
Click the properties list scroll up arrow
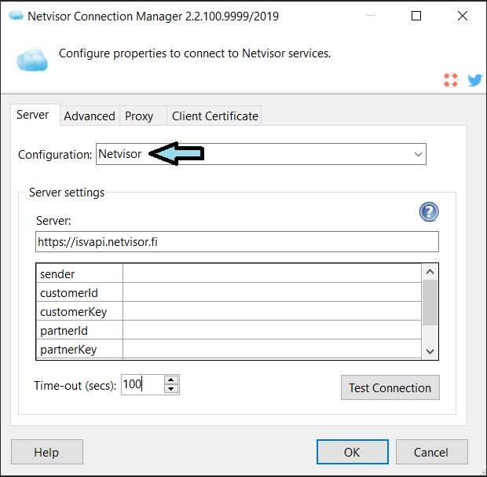click(430, 272)
